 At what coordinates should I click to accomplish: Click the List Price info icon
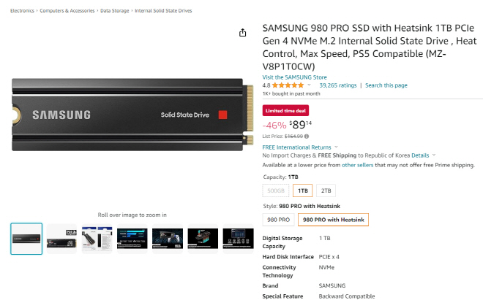coord(307,136)
